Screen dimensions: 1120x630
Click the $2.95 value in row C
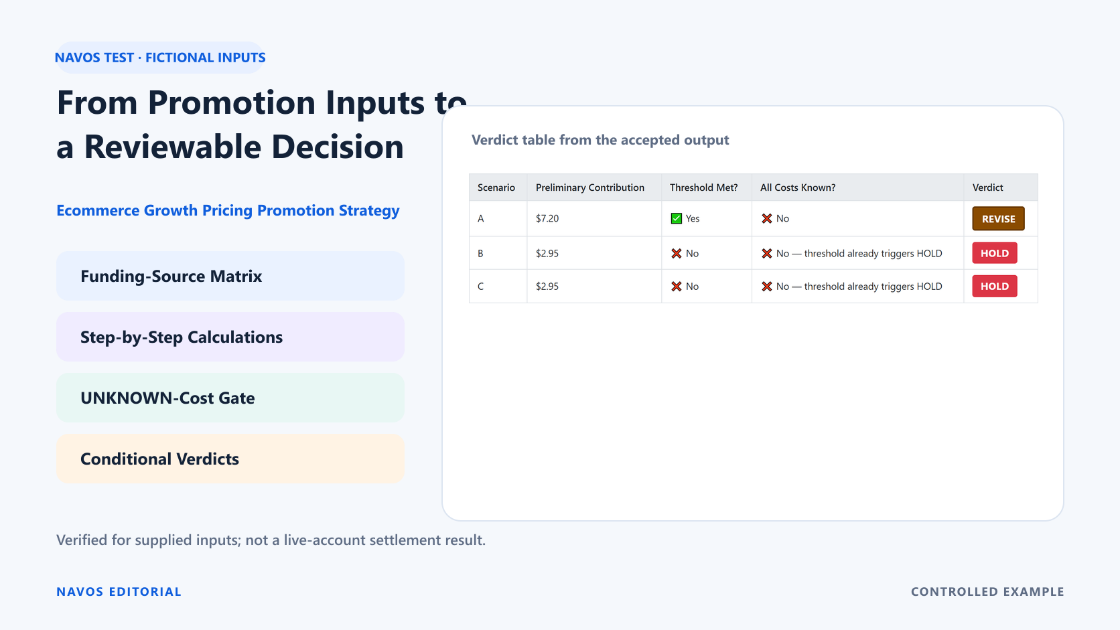click(547, 287)
